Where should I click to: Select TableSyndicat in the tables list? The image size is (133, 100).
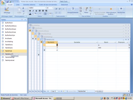click(10, 60)
